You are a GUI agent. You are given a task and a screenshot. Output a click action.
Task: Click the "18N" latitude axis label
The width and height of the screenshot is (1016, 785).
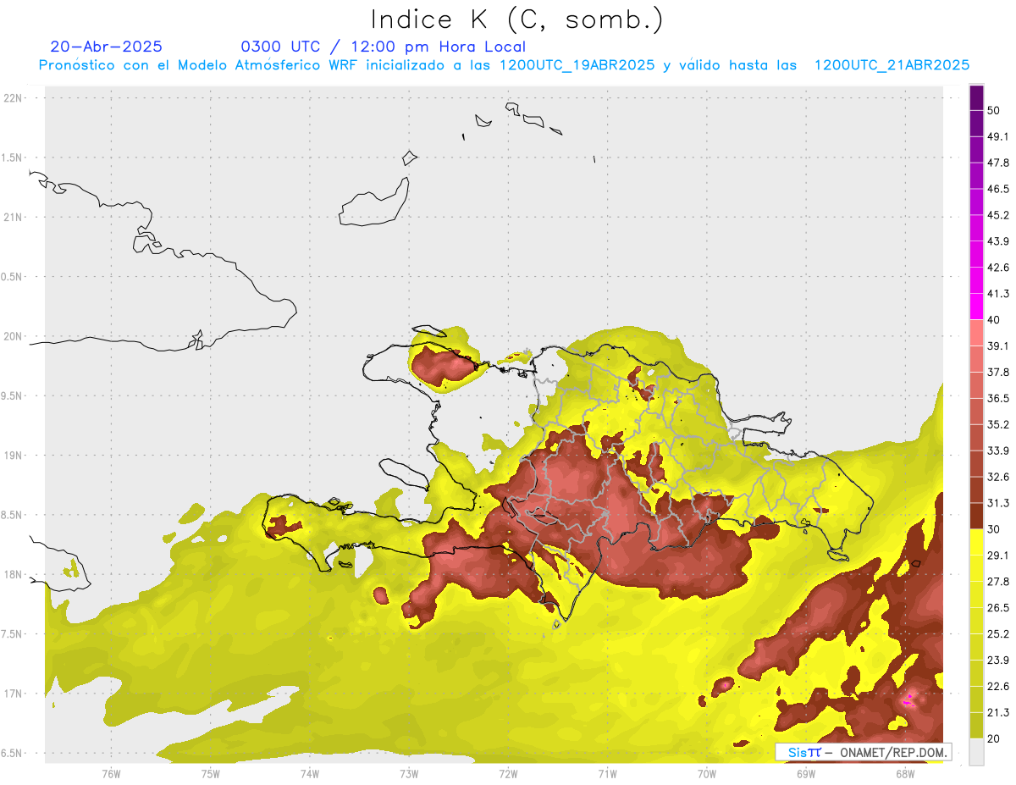pos(13,575)
